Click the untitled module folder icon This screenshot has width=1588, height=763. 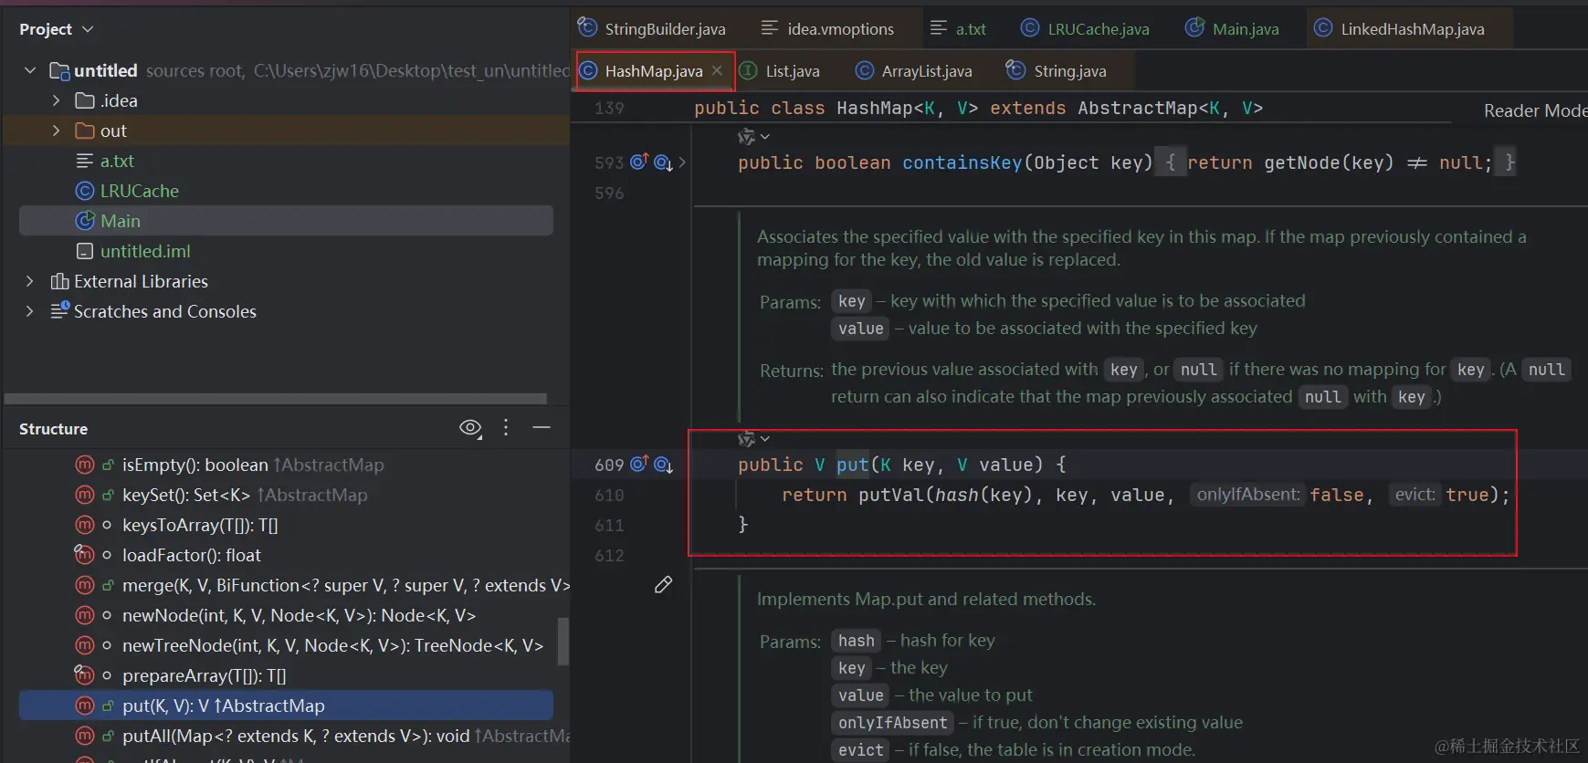tap(59, 70)
